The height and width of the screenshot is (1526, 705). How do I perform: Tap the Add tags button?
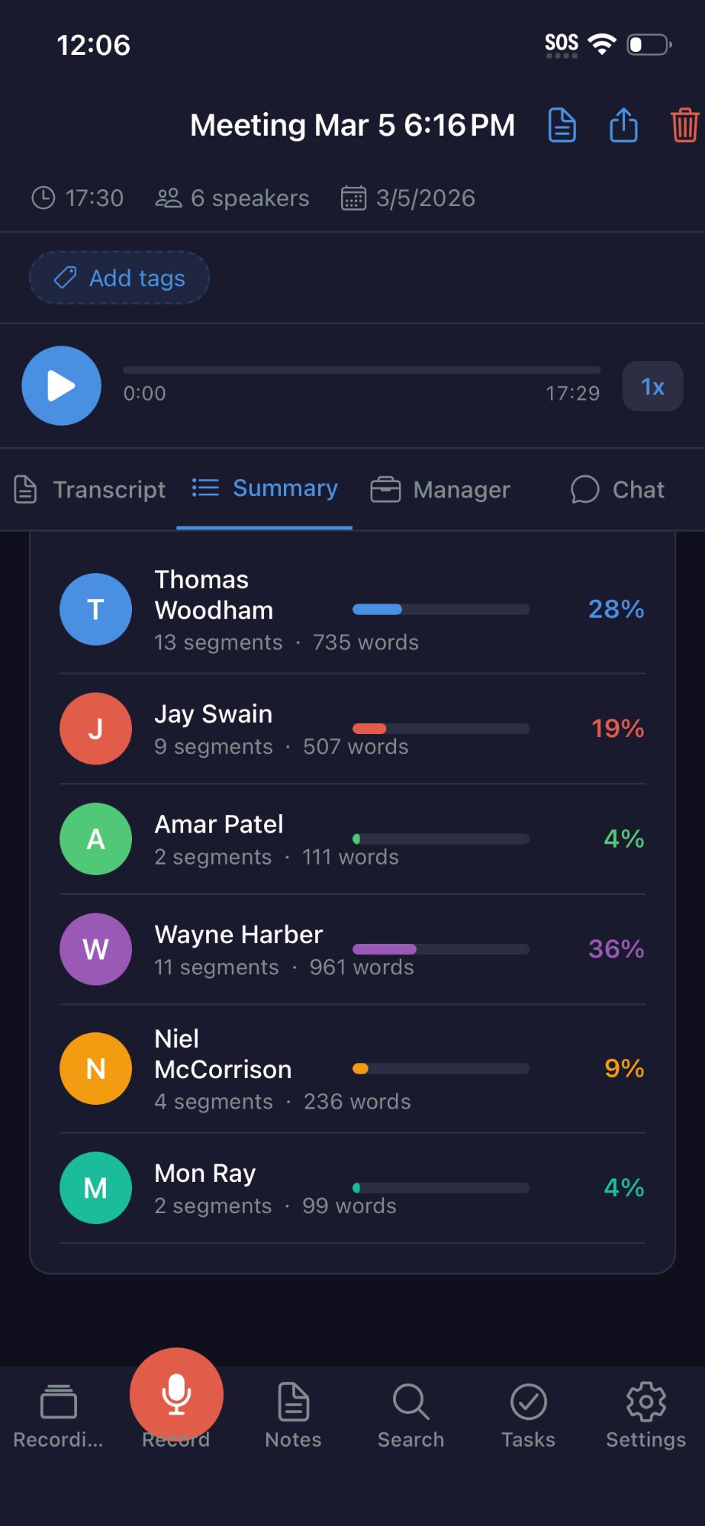[120, 278]
